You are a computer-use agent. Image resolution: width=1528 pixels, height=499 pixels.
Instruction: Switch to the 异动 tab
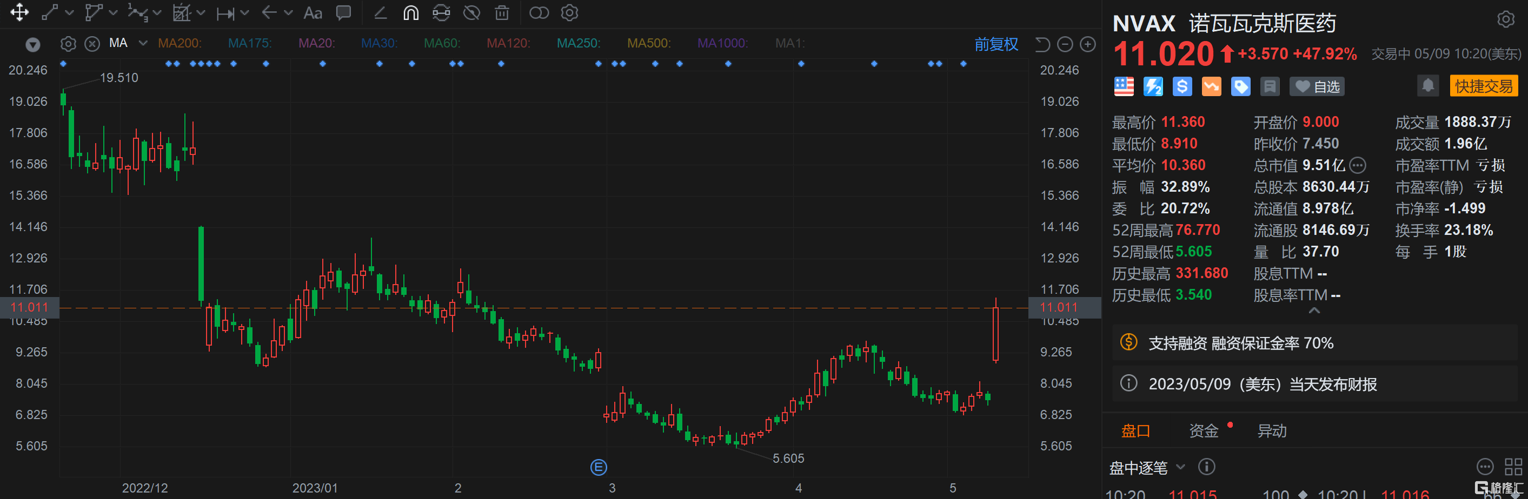coord(1272,431)
